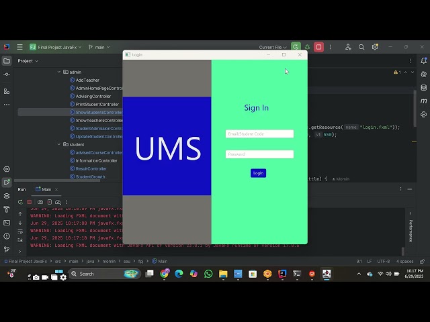Open the Maven tool window
The width and height of the screenshot is (430, 322).
(424, 101)
